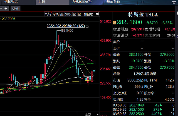Select the 基金专题 tab

click(113, 2)
